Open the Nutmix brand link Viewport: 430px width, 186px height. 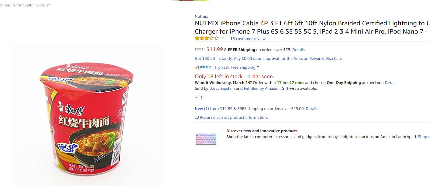[x=201, y=16]
